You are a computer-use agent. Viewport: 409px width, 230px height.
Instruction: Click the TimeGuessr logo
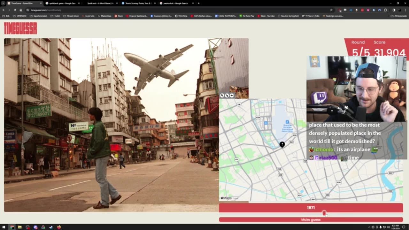(x=20, y=28)
